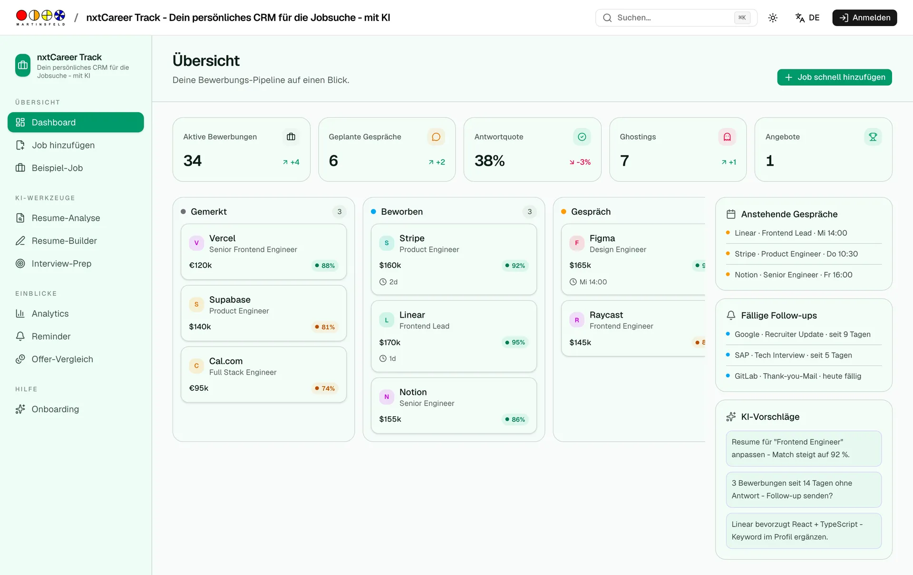This screenshot has width=913, height=575.
Task: Open Resume-Builder in the sidebar
Action: pos(76,241)
